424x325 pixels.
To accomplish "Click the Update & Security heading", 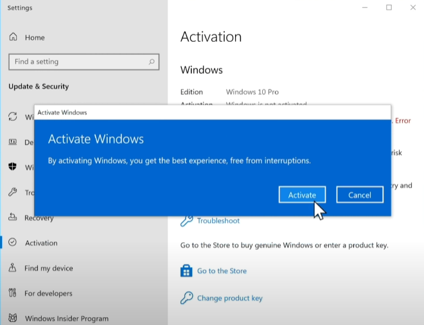I will tap(39, 87).
